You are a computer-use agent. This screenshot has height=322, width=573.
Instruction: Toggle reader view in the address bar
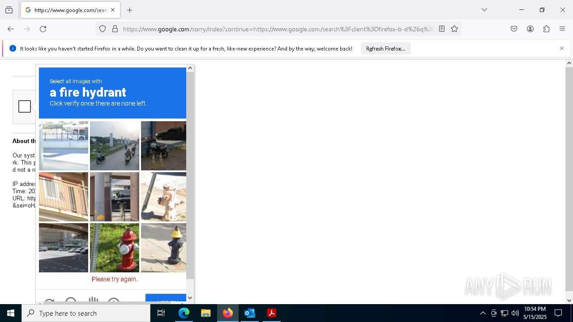click(442, 29)
